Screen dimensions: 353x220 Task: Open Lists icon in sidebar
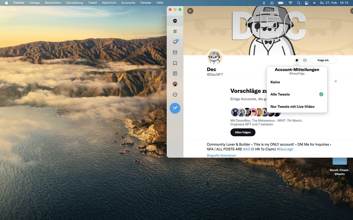[175, 74]
